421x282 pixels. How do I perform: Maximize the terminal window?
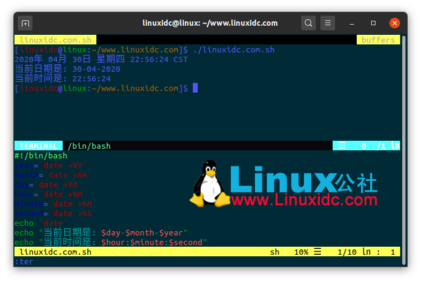[x=373, y=23]
